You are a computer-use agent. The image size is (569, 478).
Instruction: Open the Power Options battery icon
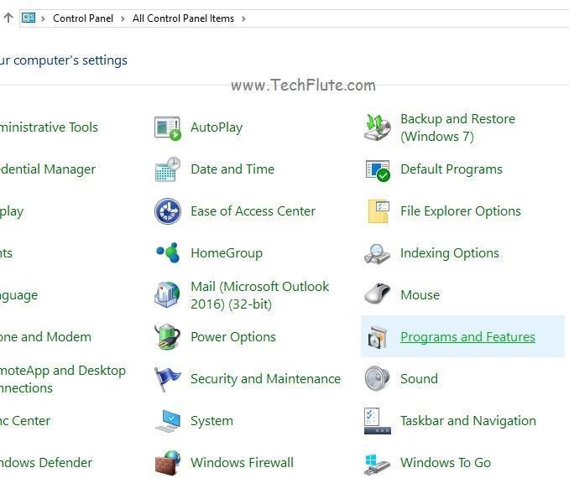coord(167,336)
